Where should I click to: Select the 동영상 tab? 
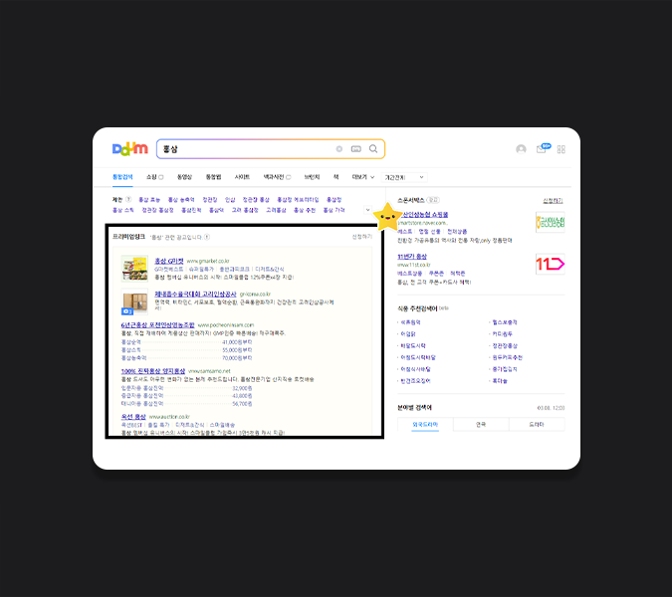click(185, 177)
